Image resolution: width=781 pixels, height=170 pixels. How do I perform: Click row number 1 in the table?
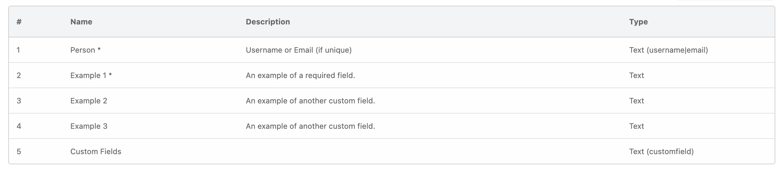[x=18, y=50]
